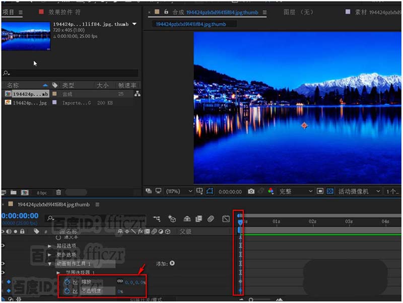Open the Project panel menu icon
Viewport: 403px width, 303px height.
point(21,12)
